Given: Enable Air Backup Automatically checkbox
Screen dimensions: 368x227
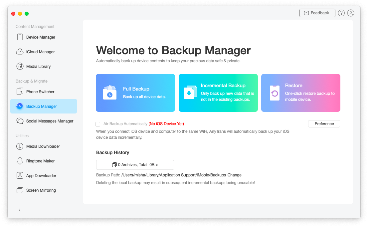Looking at the screenshot, I should coord(98,124).
